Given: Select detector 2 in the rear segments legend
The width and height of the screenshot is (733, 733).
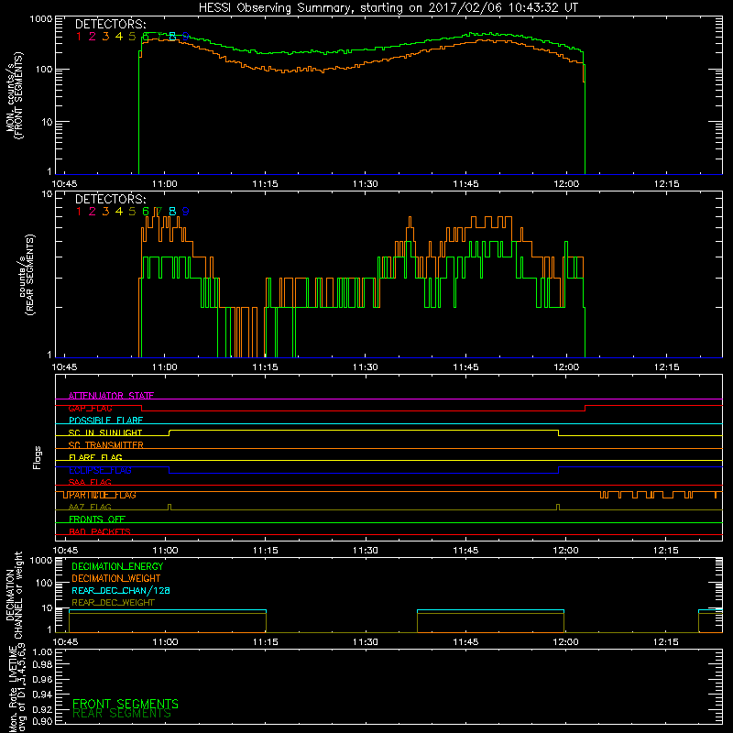Looking at the screenshot, I should (x=93, y=212).
